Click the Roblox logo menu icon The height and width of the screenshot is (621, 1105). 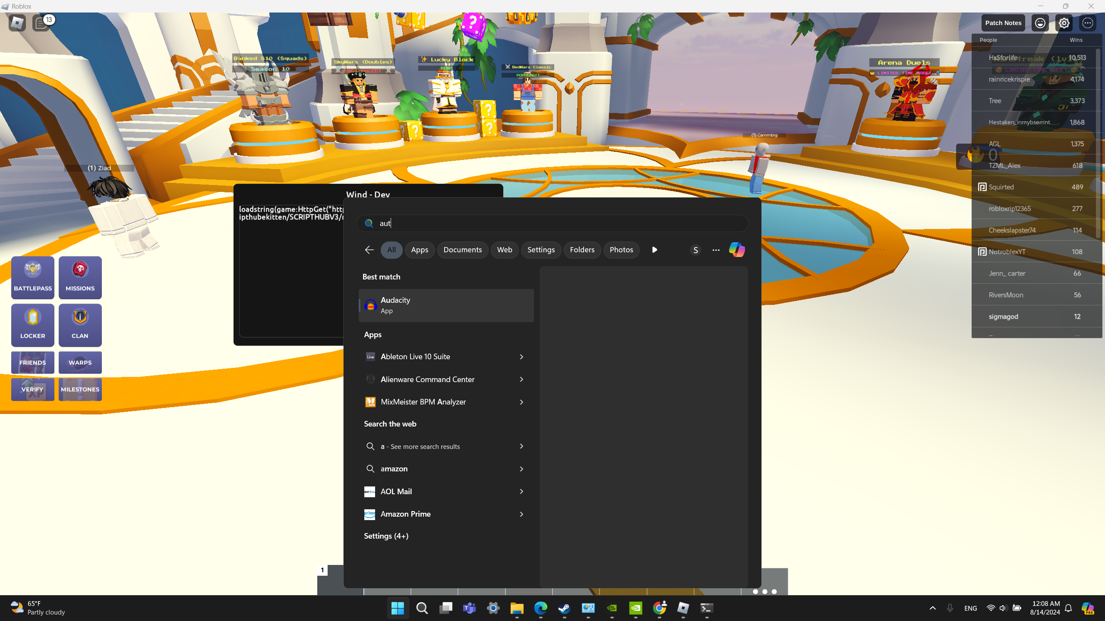[17, 23]
